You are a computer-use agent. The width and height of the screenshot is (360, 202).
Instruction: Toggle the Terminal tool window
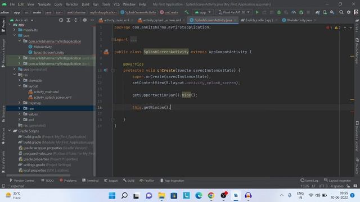coord(90,181)
